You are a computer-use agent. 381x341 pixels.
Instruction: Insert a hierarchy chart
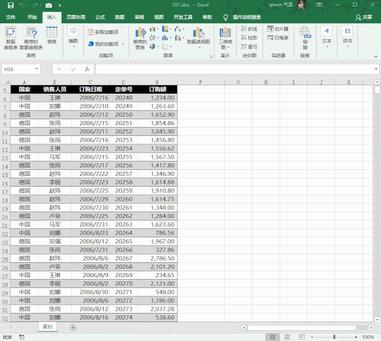[167, 29]
